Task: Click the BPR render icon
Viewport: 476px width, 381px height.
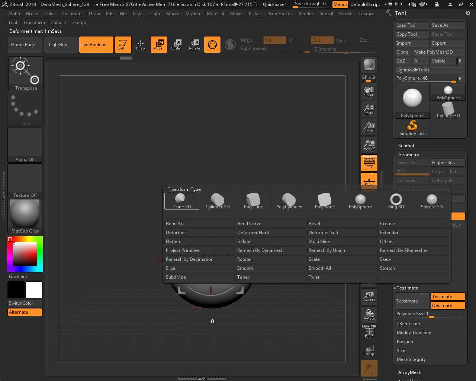Action: click(369, 65)
